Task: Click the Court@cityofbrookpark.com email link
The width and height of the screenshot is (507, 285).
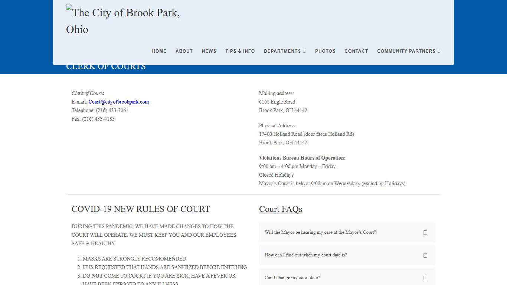Action: [118, 102]
